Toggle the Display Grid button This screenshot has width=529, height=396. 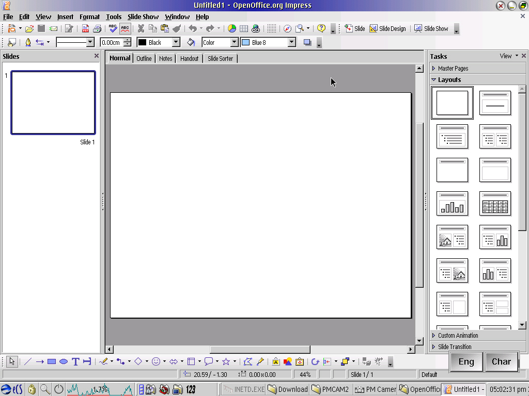[272, 29]
